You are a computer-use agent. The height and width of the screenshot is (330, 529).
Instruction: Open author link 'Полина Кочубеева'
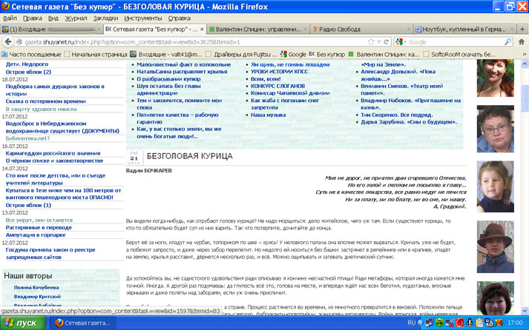point(36,287)
